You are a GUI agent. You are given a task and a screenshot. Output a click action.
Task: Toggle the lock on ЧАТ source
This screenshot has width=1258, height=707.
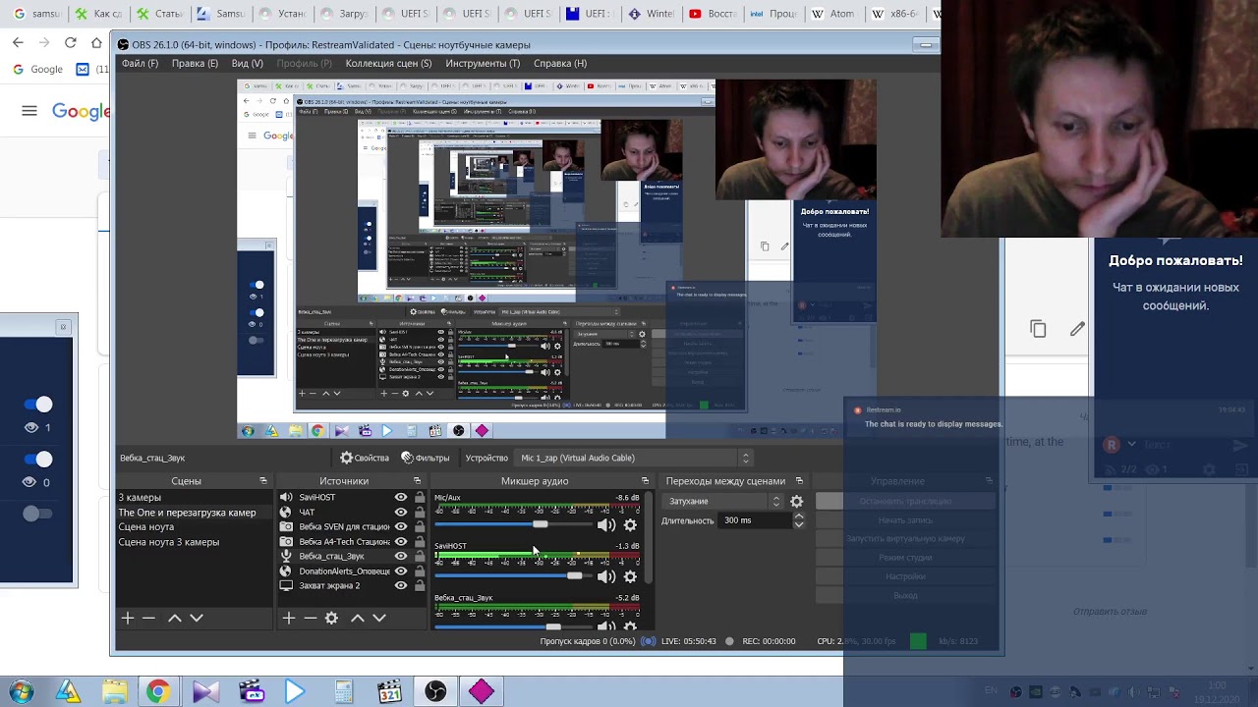(x=420, y=512)
